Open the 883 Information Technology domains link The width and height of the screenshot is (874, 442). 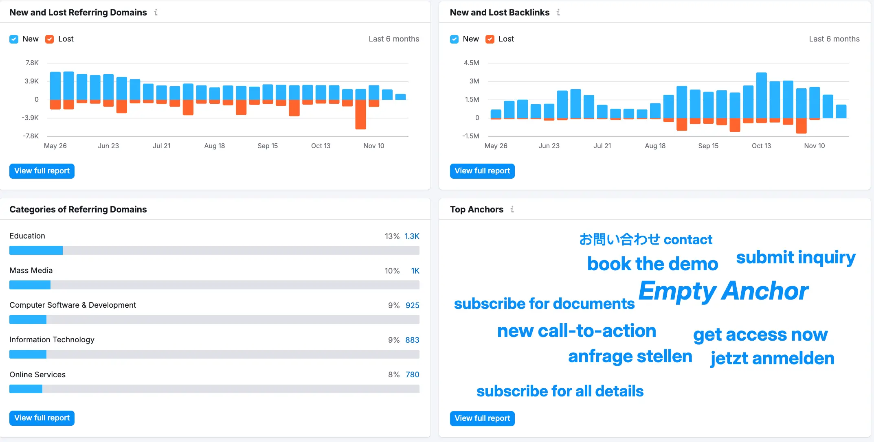pyautogui.click(x=412, y=340)
